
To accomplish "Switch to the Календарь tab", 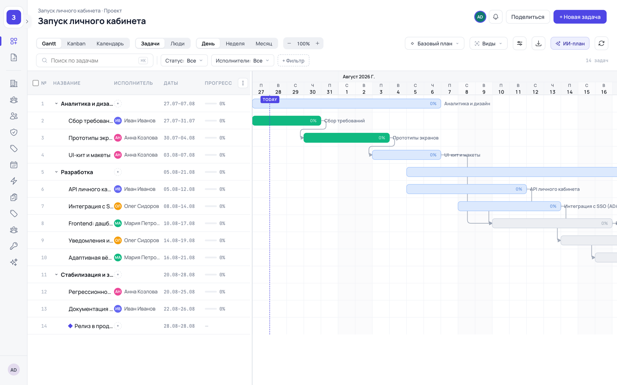I will coord(110,44).
